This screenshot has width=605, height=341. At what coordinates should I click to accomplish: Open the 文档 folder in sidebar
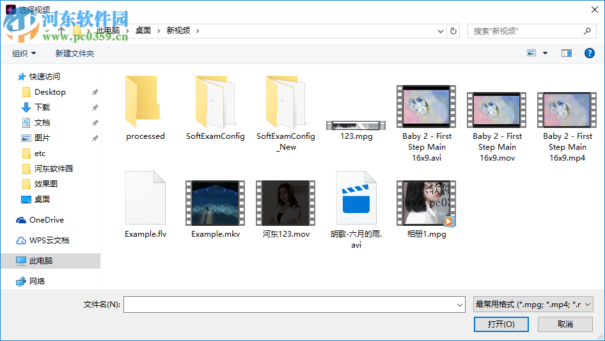pyautogui.click(x=42, y=123)
